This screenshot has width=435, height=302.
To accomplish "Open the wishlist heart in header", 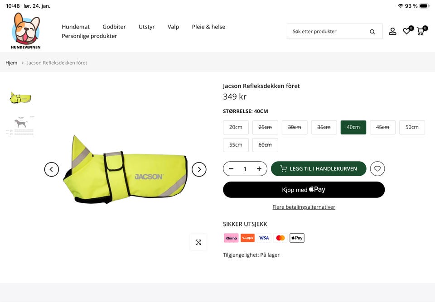I will (x=406, y=31).
